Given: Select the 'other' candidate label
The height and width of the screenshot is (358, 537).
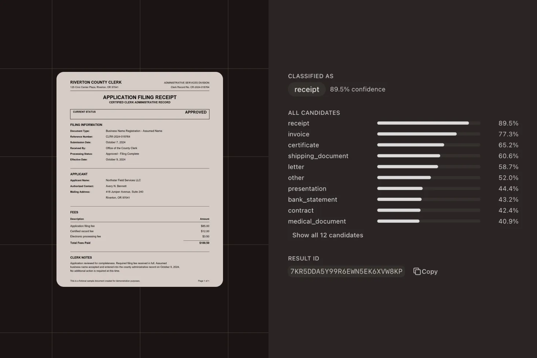Looking at the screenshot, I should coord(296,178).
